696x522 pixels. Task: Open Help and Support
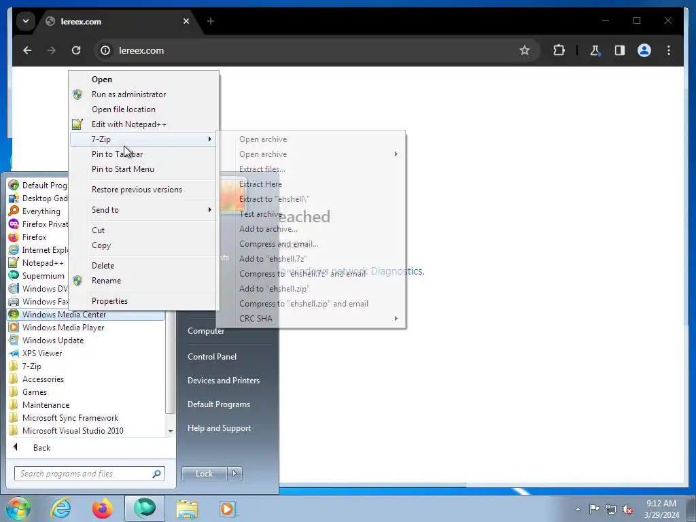pos(220,428)
